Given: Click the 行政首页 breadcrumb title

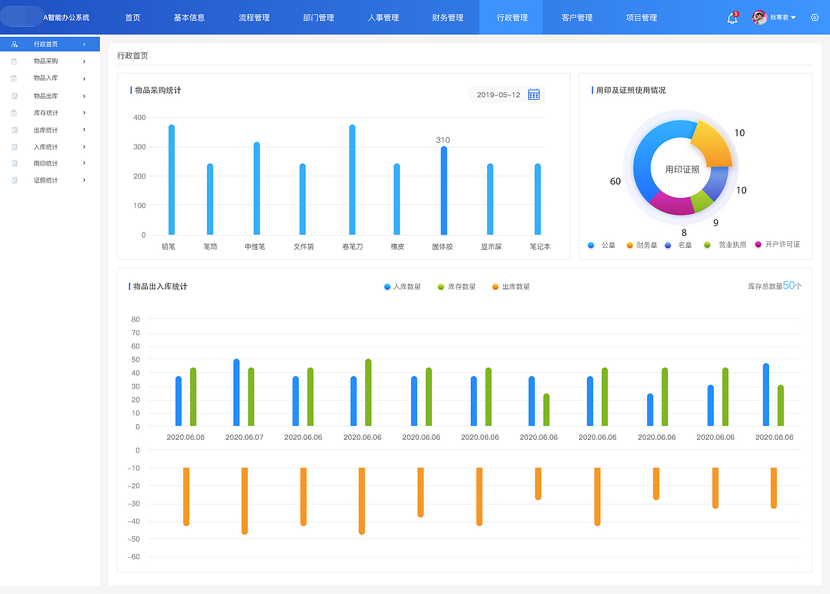Looking at the screenshot, I should tap(133, 56).
